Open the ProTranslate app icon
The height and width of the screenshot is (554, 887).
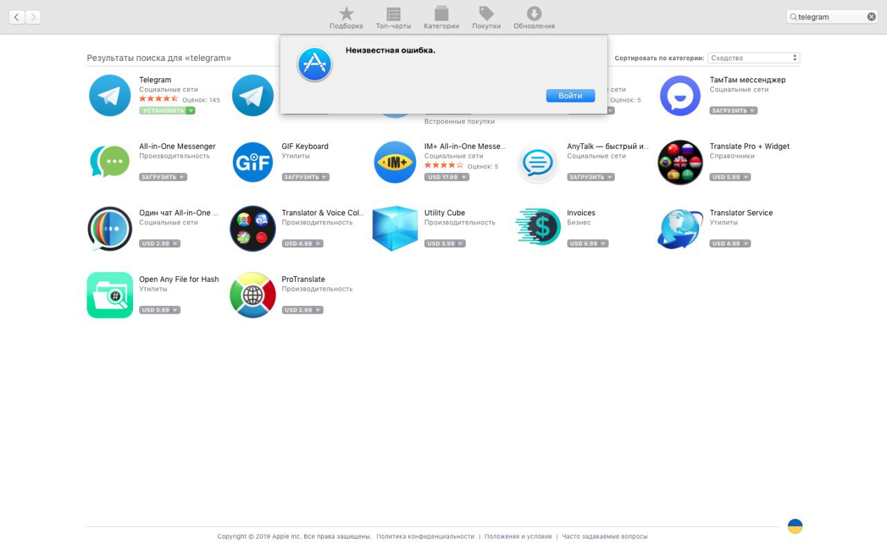coord(253,295)
